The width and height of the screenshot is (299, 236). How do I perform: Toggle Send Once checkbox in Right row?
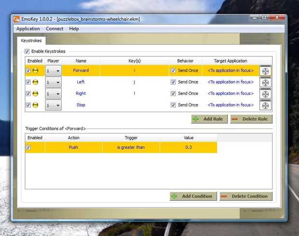click(173, 93)
